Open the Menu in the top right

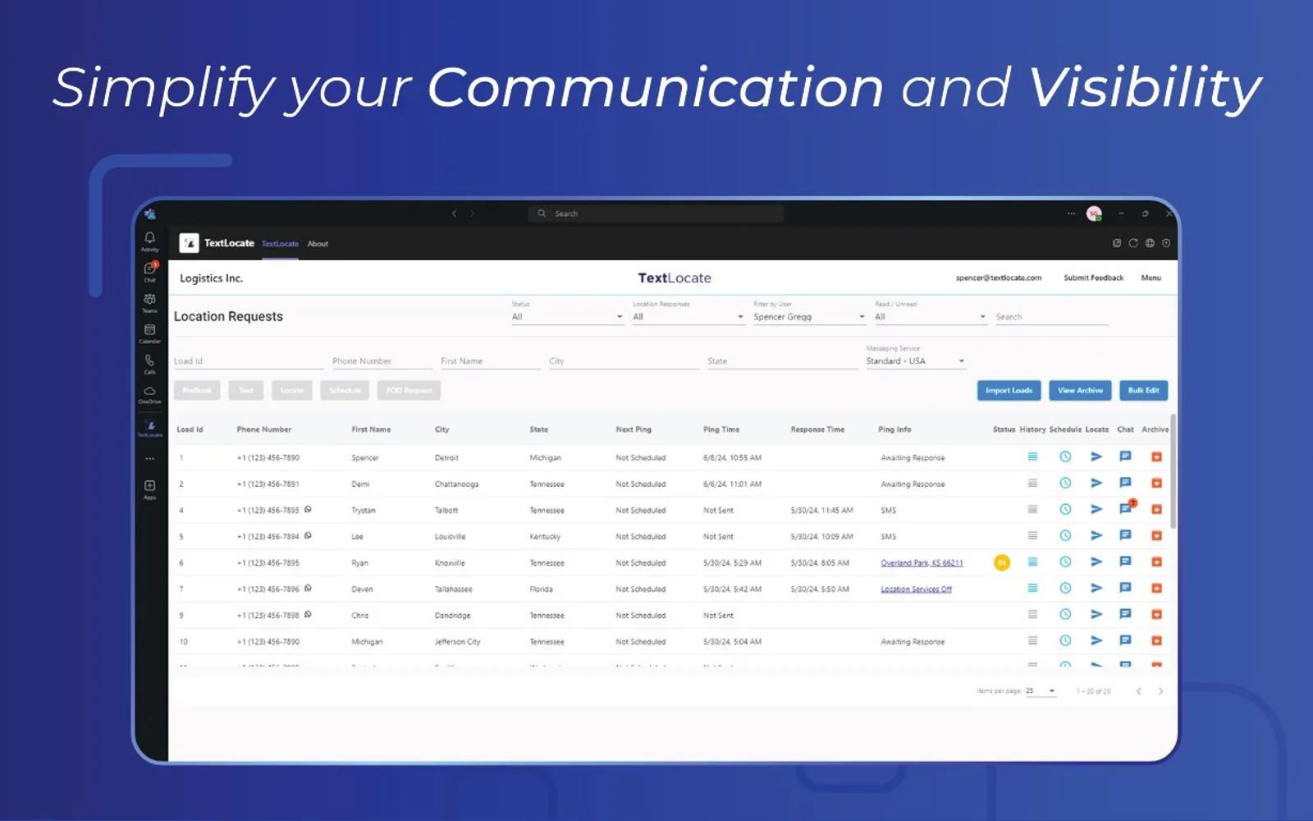point(1151,278)
